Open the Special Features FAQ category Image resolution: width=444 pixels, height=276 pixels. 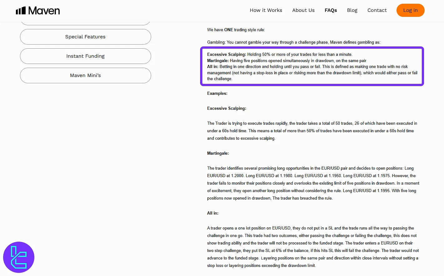click(x=85, y=37)
